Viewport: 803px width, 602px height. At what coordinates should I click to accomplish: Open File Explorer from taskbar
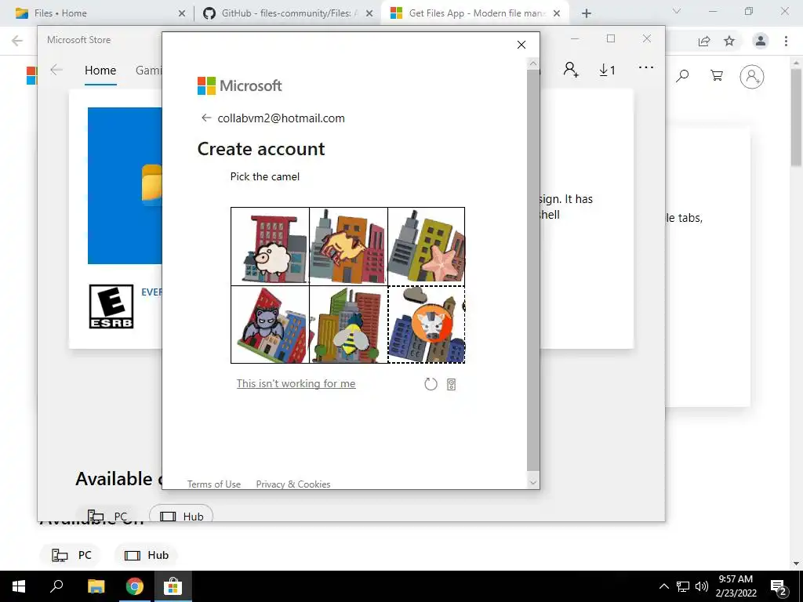(96, 586)
